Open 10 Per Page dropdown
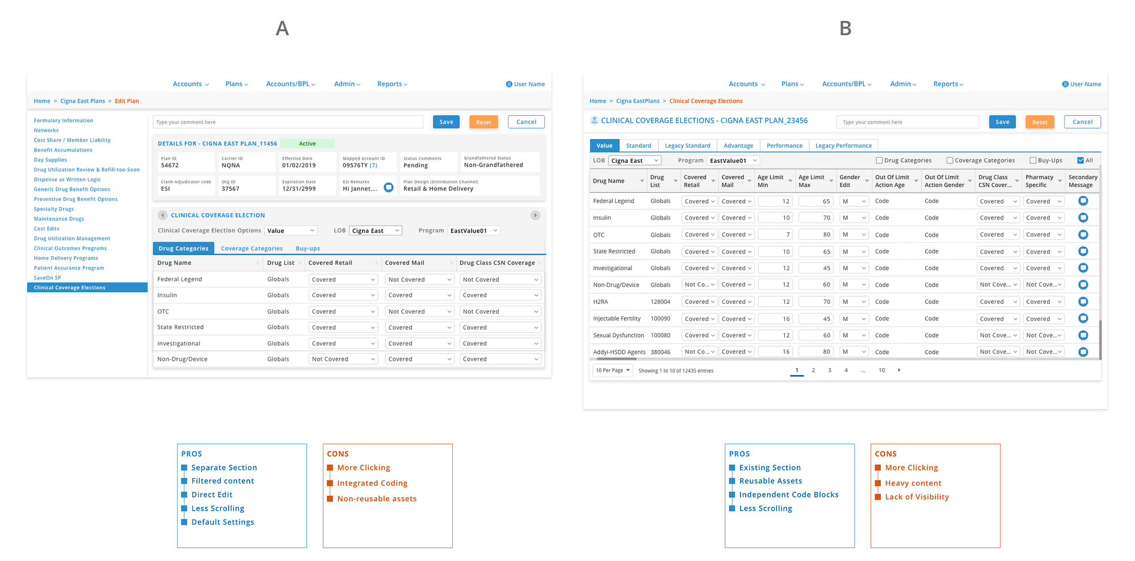The image size is (1135, 561). (613, 370)
